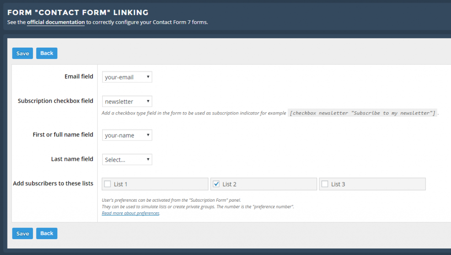Open the official documentation link
The image size is (451, 255).
tap(56, 22)
